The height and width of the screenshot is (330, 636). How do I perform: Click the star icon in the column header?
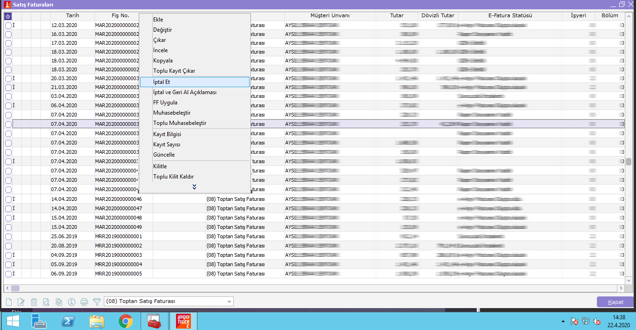tap(8, 16)
